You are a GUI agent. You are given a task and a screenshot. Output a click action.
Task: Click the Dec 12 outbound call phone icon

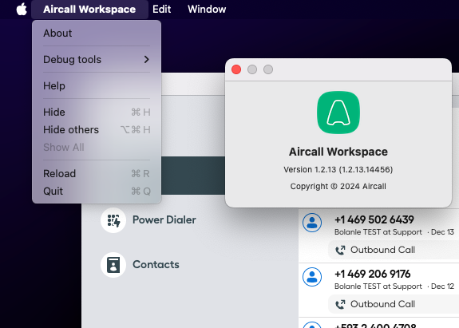[340, 305]
